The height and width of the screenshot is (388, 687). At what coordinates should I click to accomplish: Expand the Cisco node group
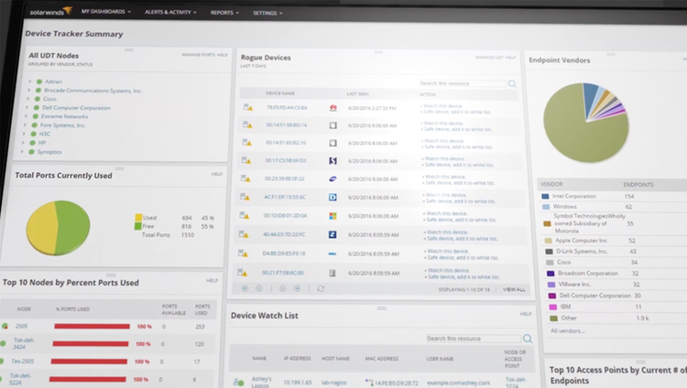(28, 99)
